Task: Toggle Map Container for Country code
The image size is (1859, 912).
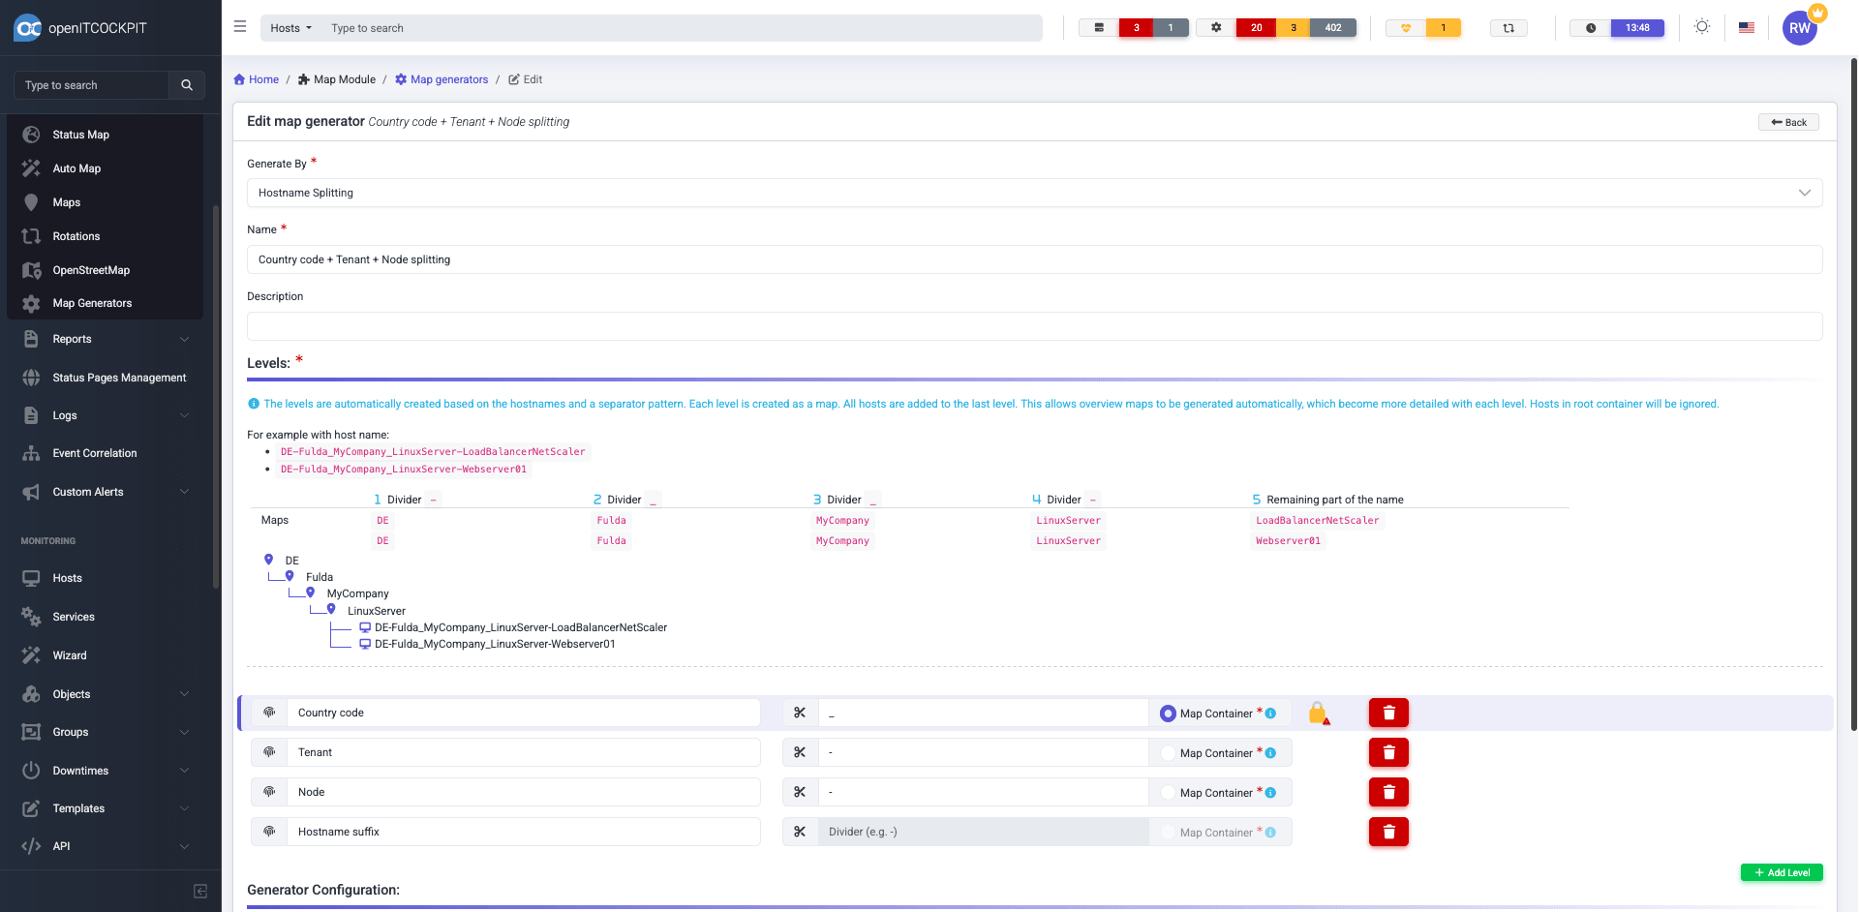Action: click(1168, 714)
